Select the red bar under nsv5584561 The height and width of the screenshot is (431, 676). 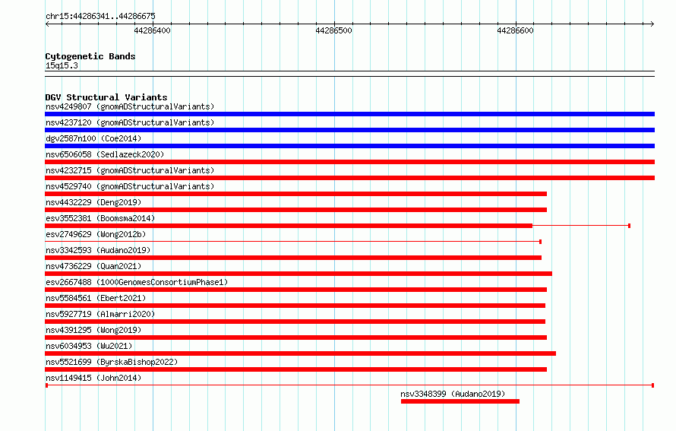point(295,306)
